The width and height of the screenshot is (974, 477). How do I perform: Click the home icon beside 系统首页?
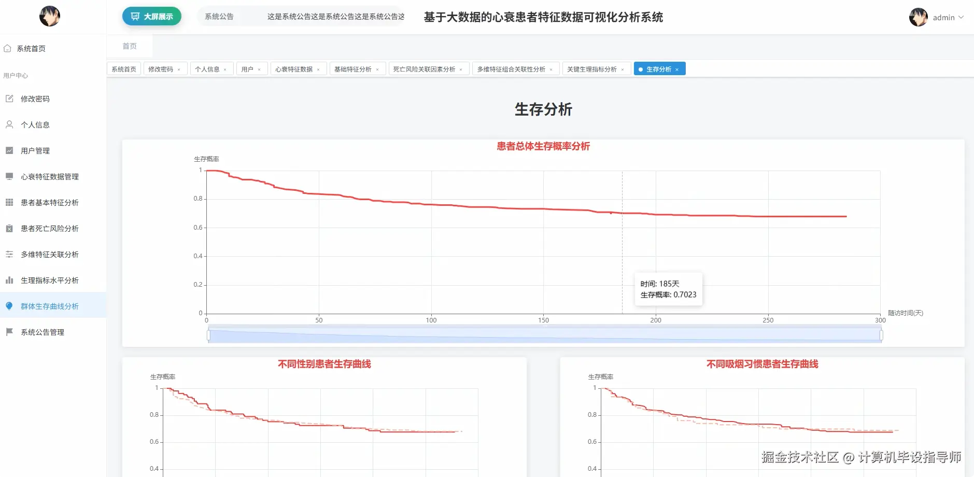[7, 48]
